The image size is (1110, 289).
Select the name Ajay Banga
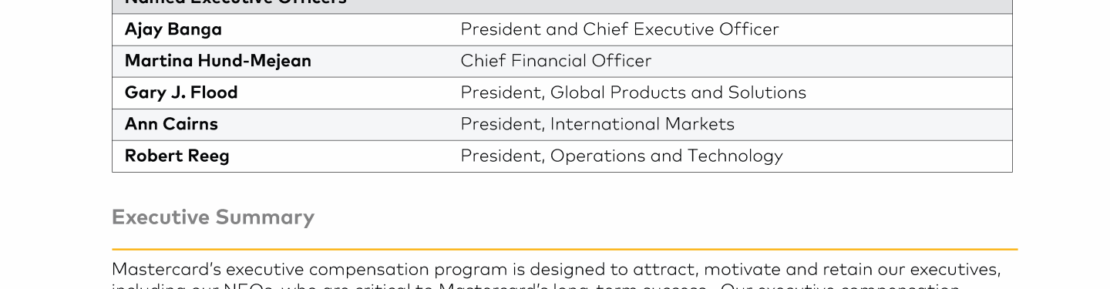[173, 30]
